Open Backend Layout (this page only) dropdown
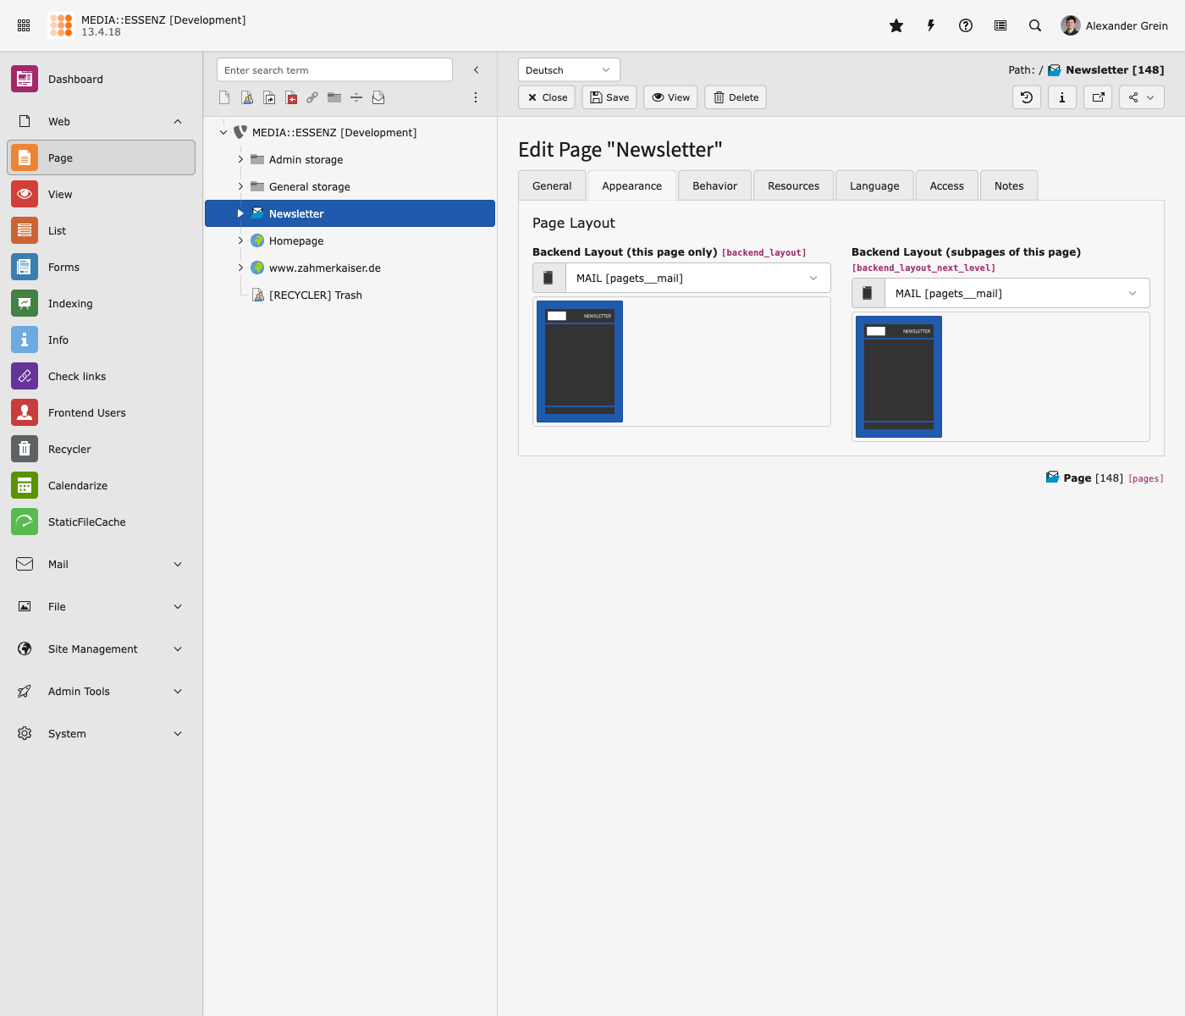Screen dimensions: 1185x1016 click(x=697, y=278)
